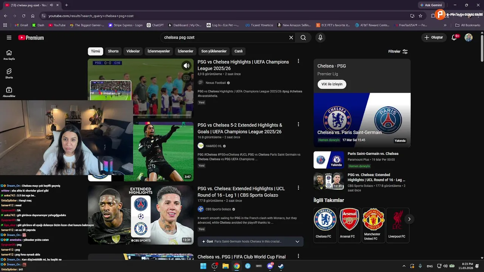484x272 pixels.
Task: Select the Videolar filter chip
Action: pos(133,51)
